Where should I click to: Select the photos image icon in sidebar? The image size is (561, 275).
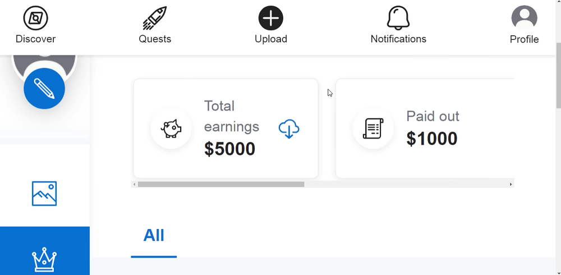44,194
